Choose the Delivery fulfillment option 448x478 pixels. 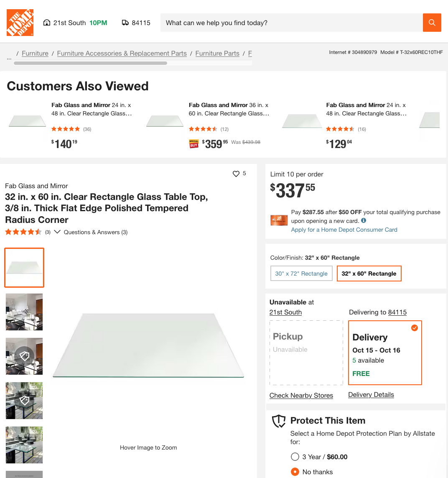(x=385, y=353)
